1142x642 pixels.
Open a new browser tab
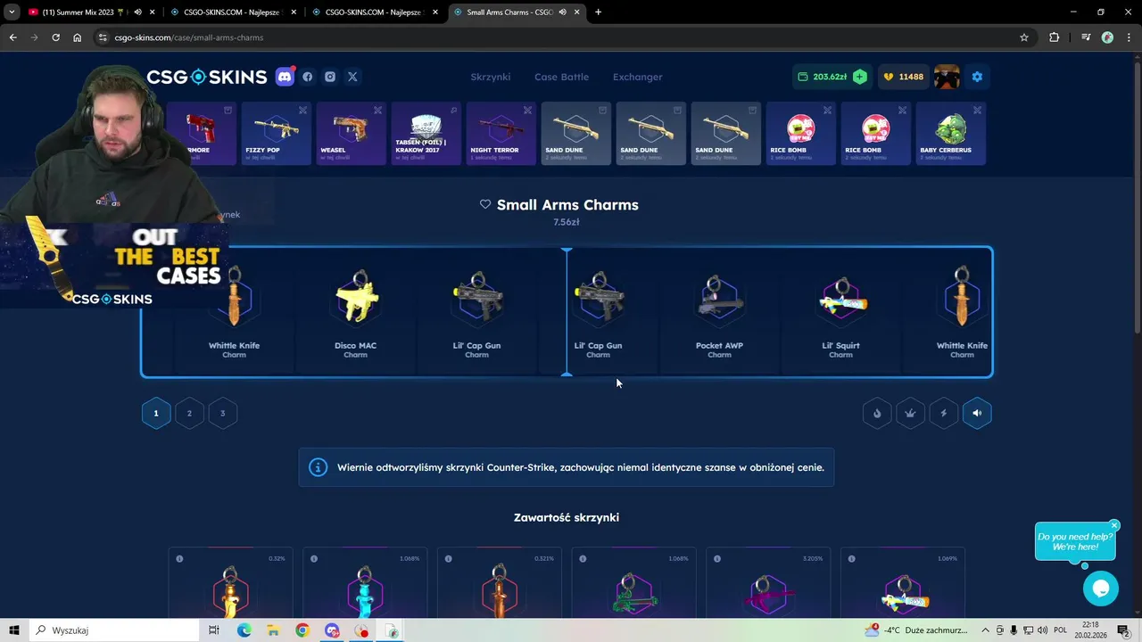click(x=598, y=12)
